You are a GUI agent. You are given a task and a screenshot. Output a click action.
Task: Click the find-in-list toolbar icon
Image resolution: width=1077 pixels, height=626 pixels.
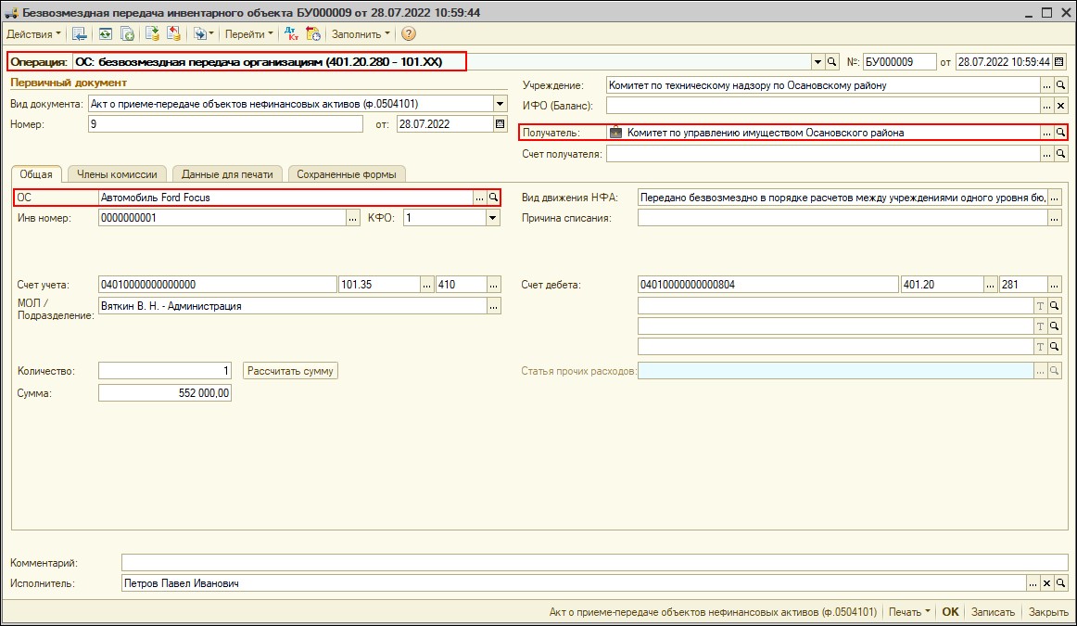tap(79, 33)
